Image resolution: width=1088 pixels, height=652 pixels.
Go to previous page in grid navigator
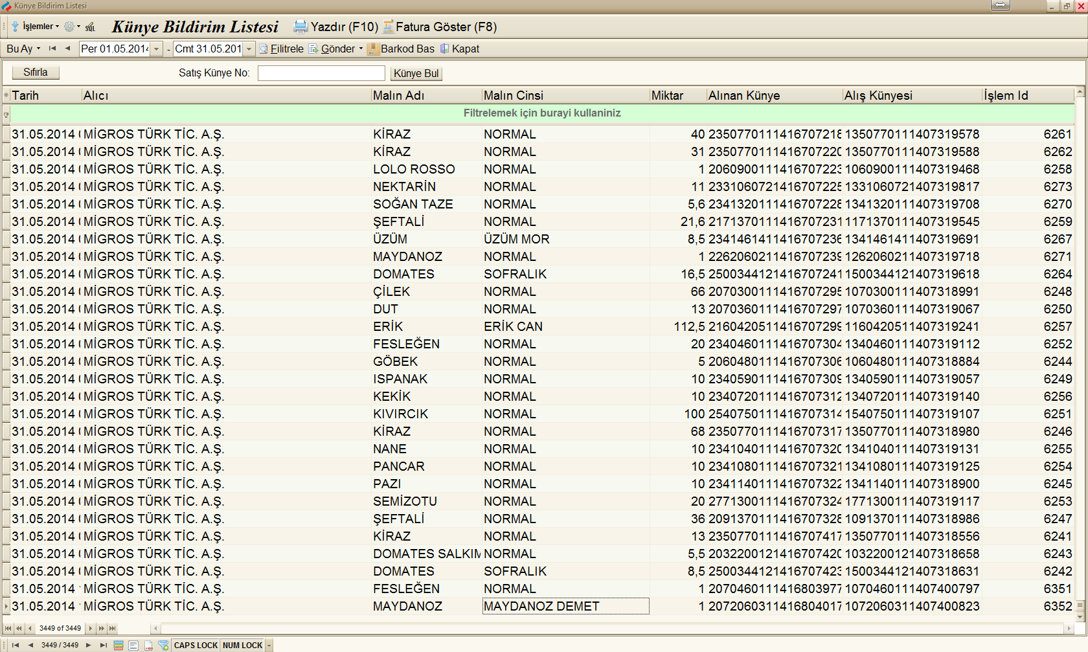(x=19, y=628)
